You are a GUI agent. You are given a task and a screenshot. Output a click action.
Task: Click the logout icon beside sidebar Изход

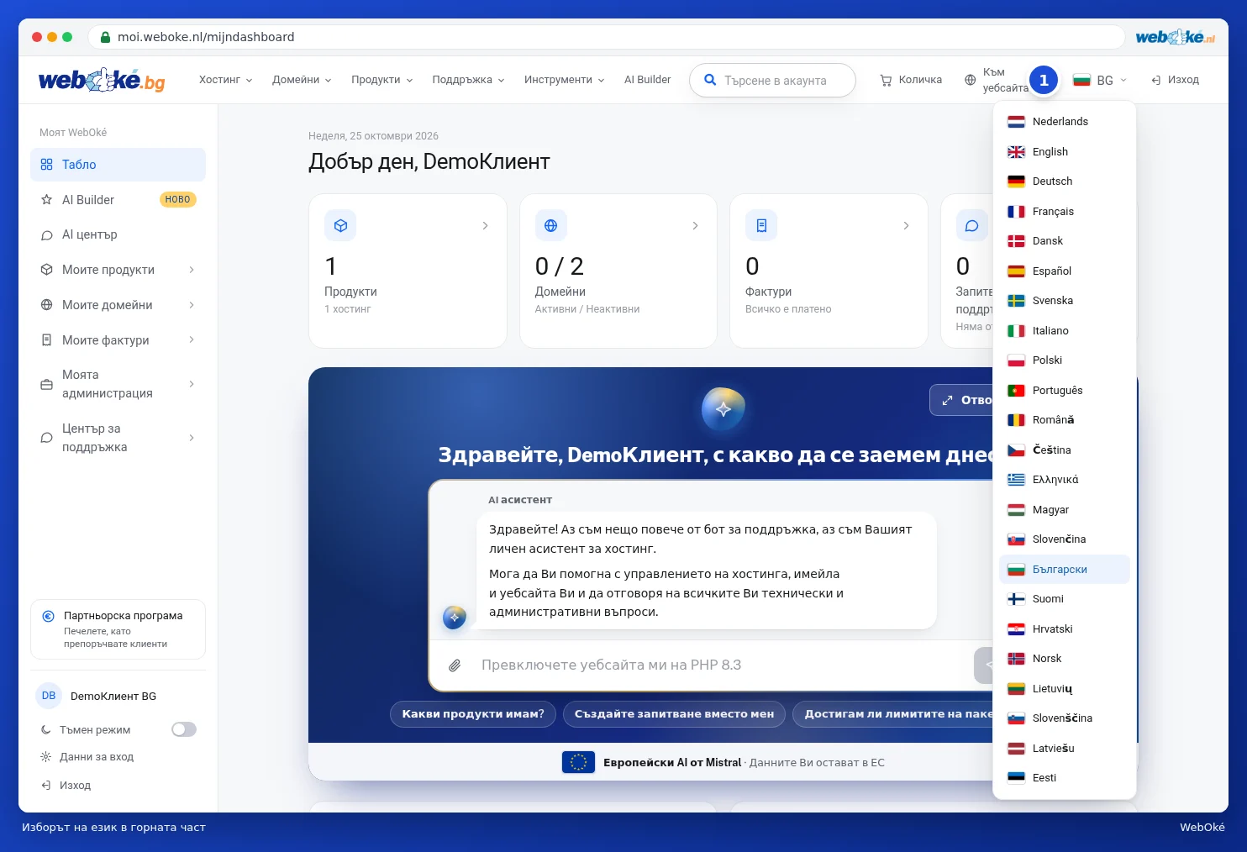[x=46, y=786]
